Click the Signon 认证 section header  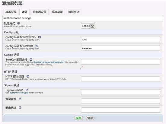(x=12, y=85)
